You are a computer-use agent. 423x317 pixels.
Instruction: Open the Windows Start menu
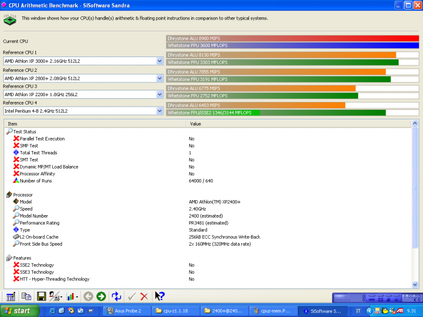(20, 311)
